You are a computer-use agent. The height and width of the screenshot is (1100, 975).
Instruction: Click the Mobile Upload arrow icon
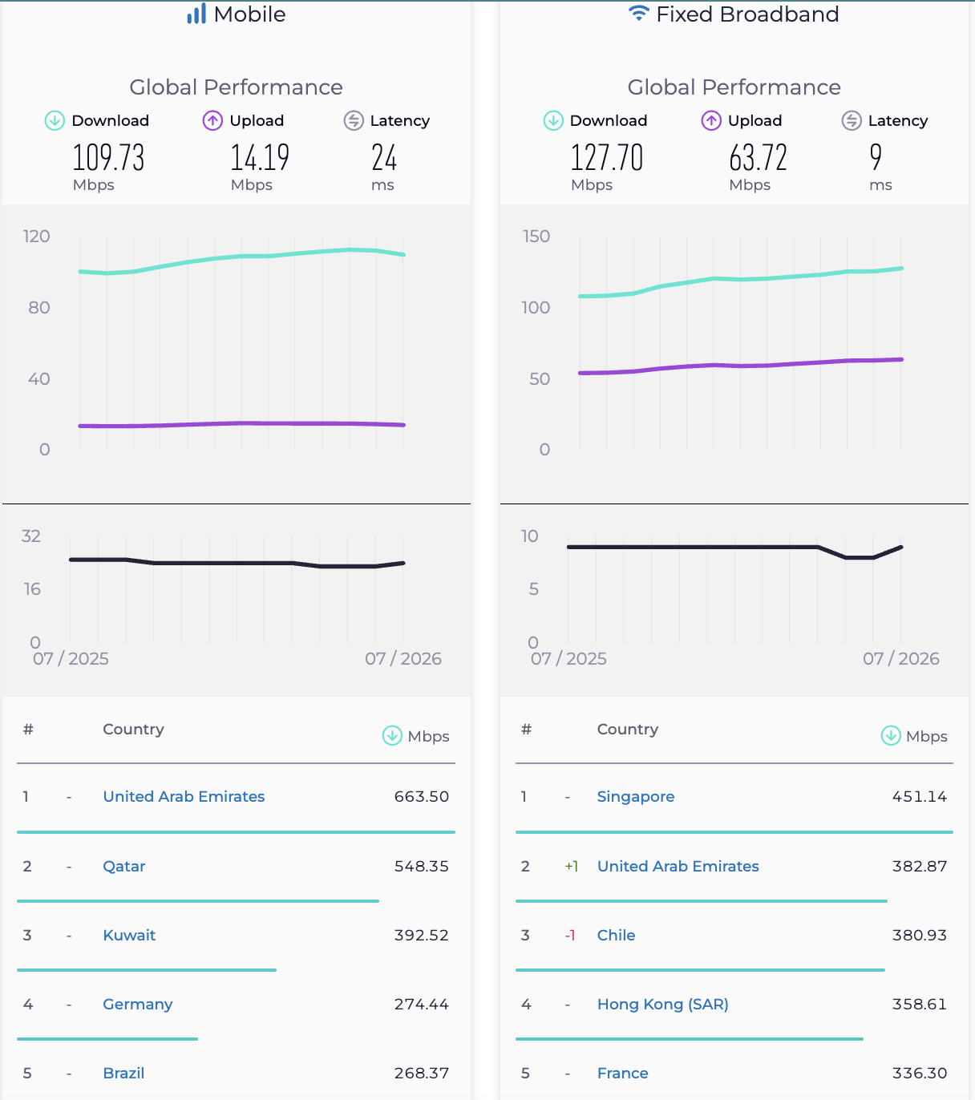(212, 120)
